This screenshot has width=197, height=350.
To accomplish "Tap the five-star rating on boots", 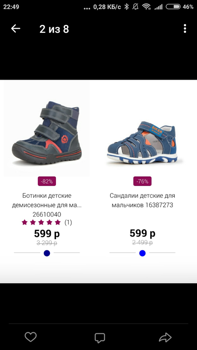I will (41, 222).
